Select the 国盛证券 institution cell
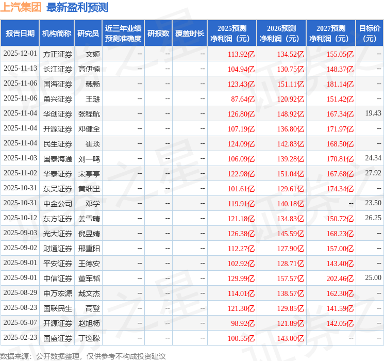The width and height of the screenshot is (384, 361). click(58, 338)
